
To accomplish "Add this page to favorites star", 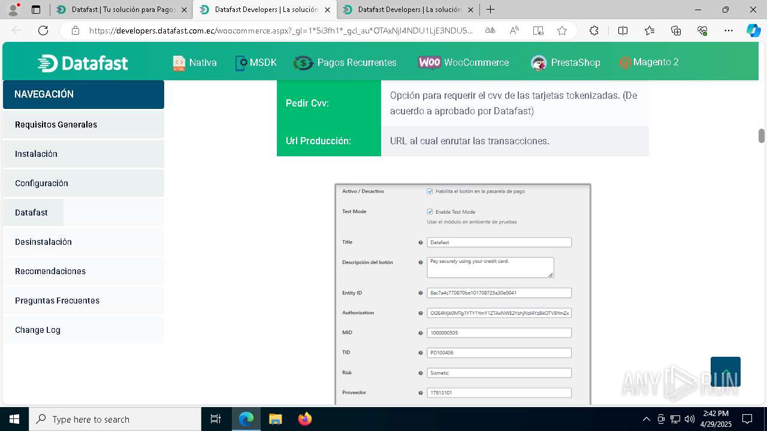I will (562, 31).
